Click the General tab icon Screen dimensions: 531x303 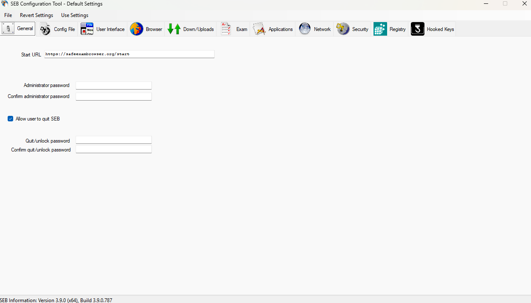8,29
